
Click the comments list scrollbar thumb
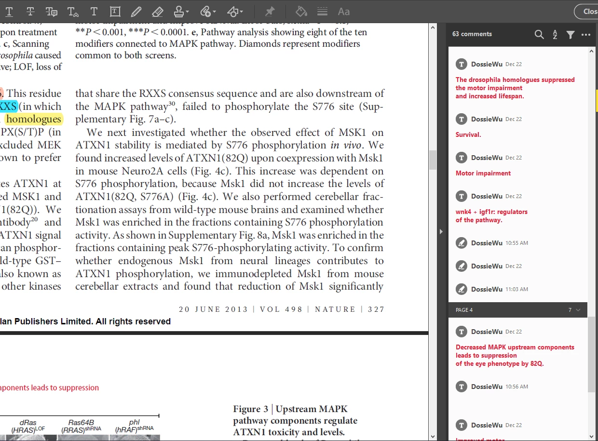[x=592, y=355]
